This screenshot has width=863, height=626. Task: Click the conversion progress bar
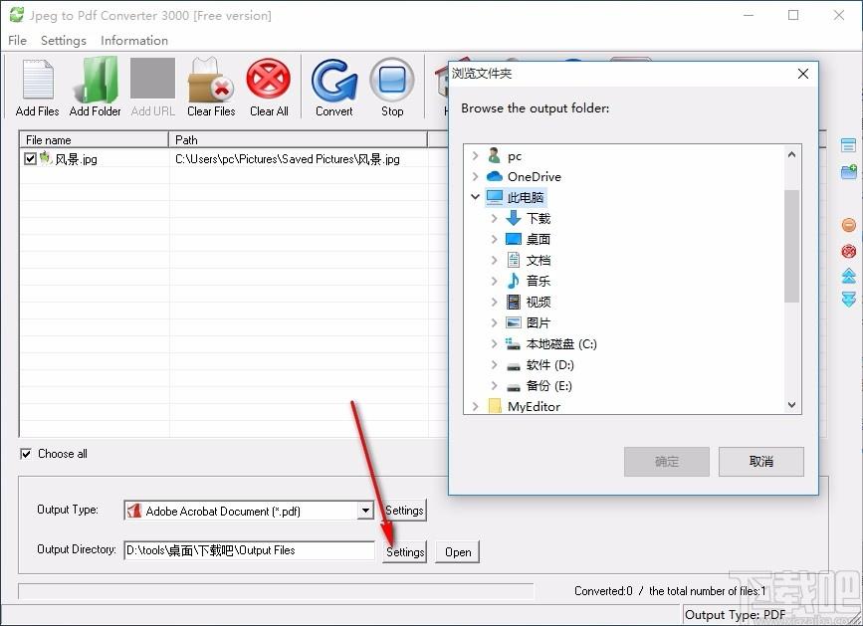click(276, 591)
